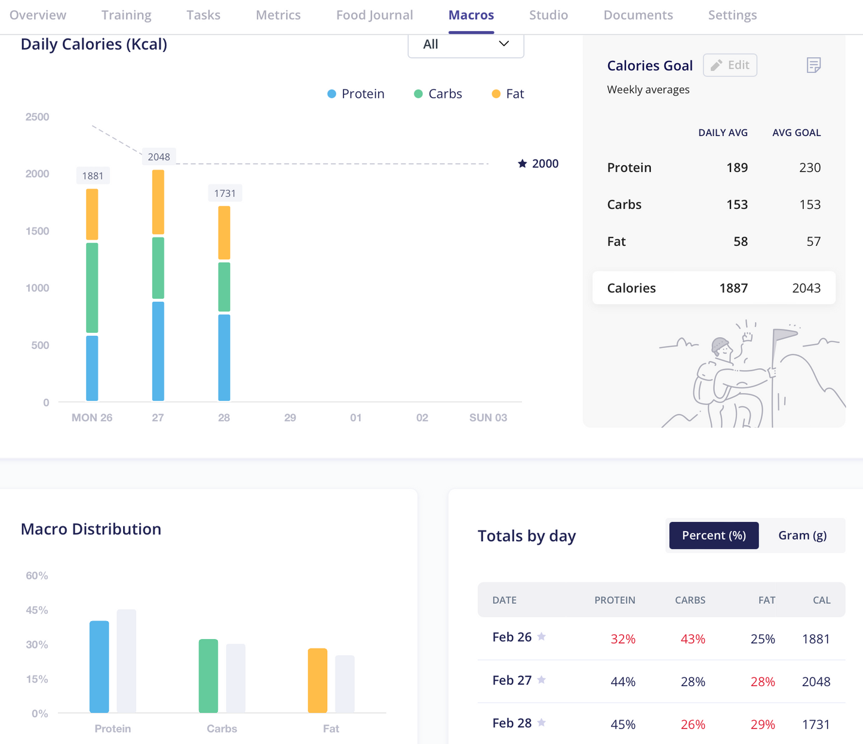Open the Food Journal tab
The height and width of the screenshot is (744, 863).
click(374, 15)
